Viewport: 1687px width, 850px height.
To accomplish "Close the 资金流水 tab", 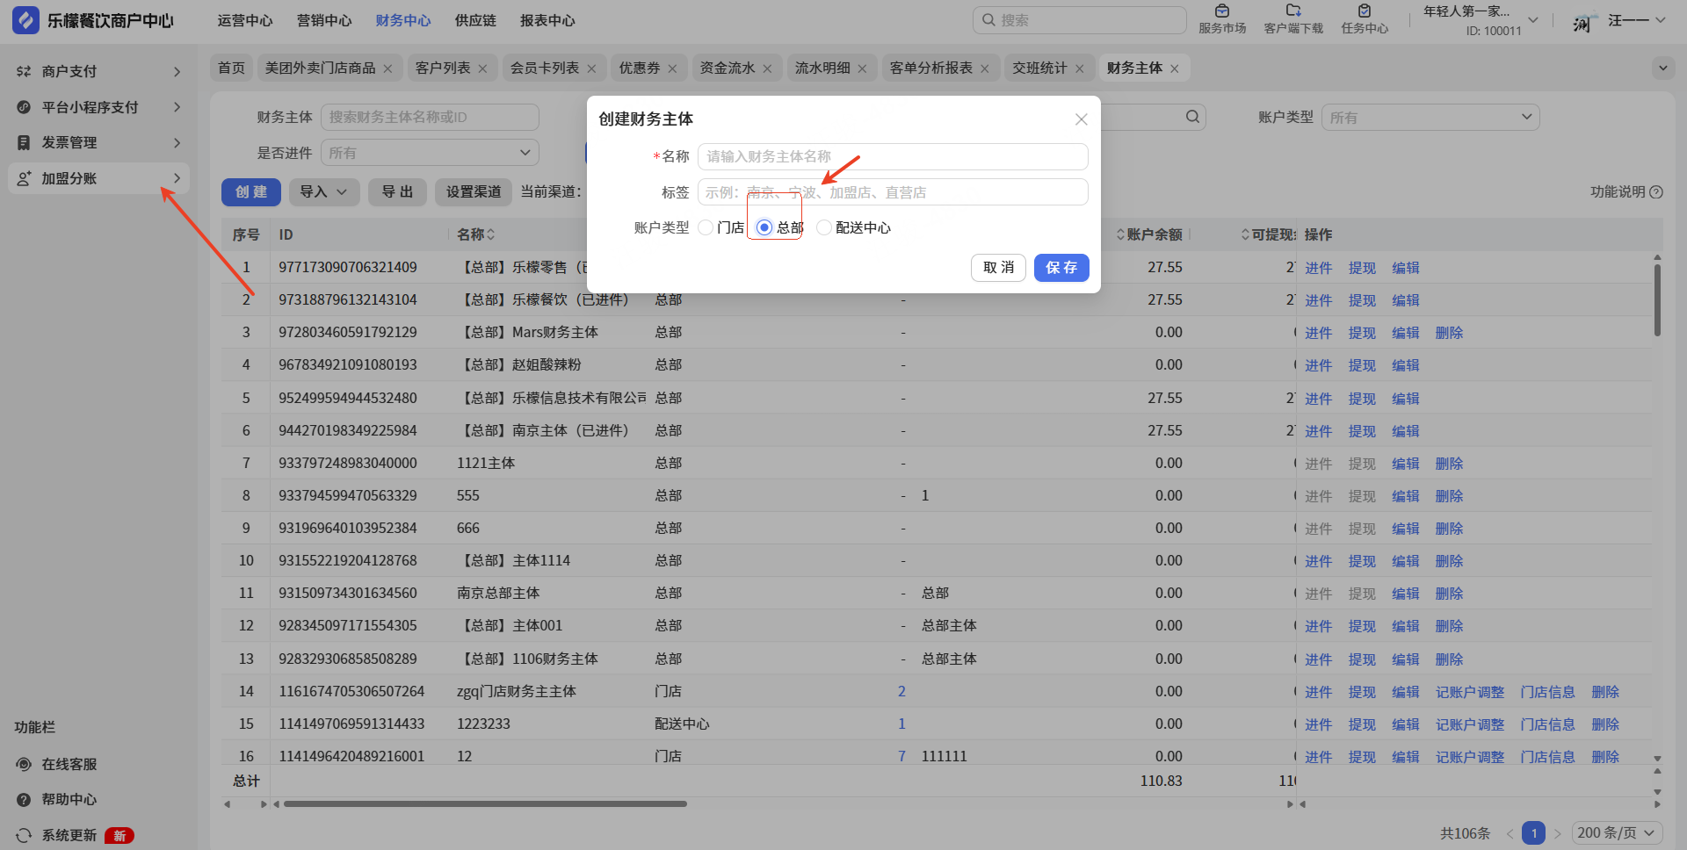I will coord(767,68).
